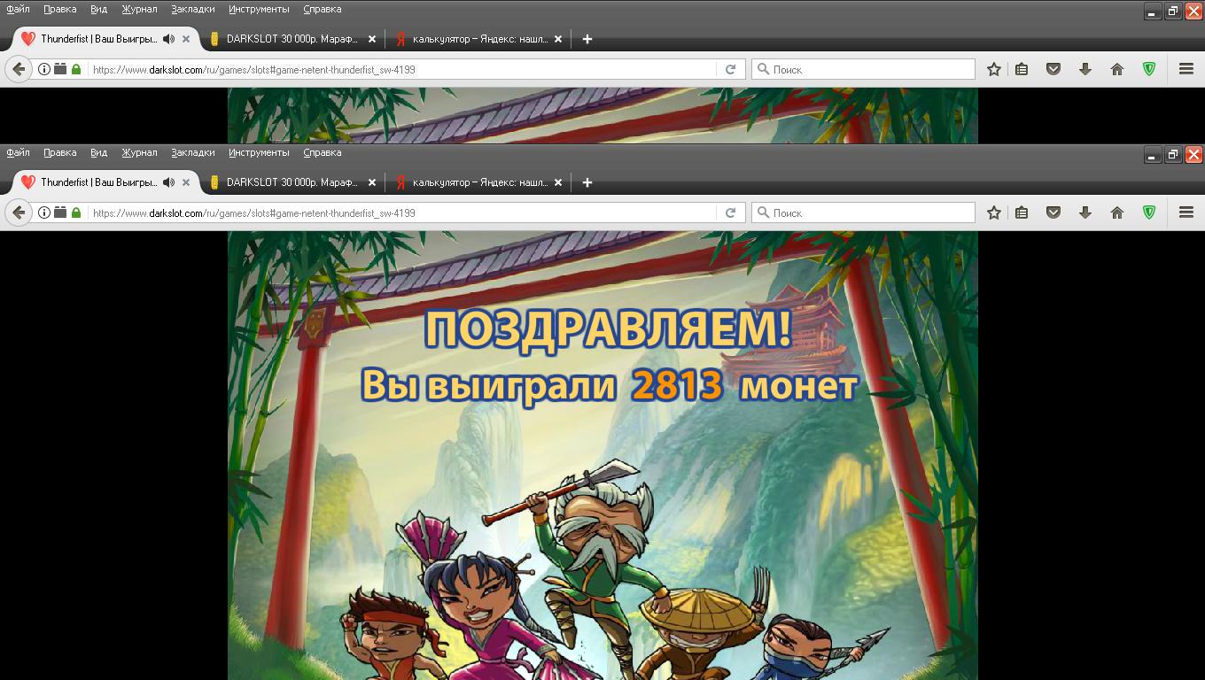Open Файл menu in background window

[x=18, y=9]
